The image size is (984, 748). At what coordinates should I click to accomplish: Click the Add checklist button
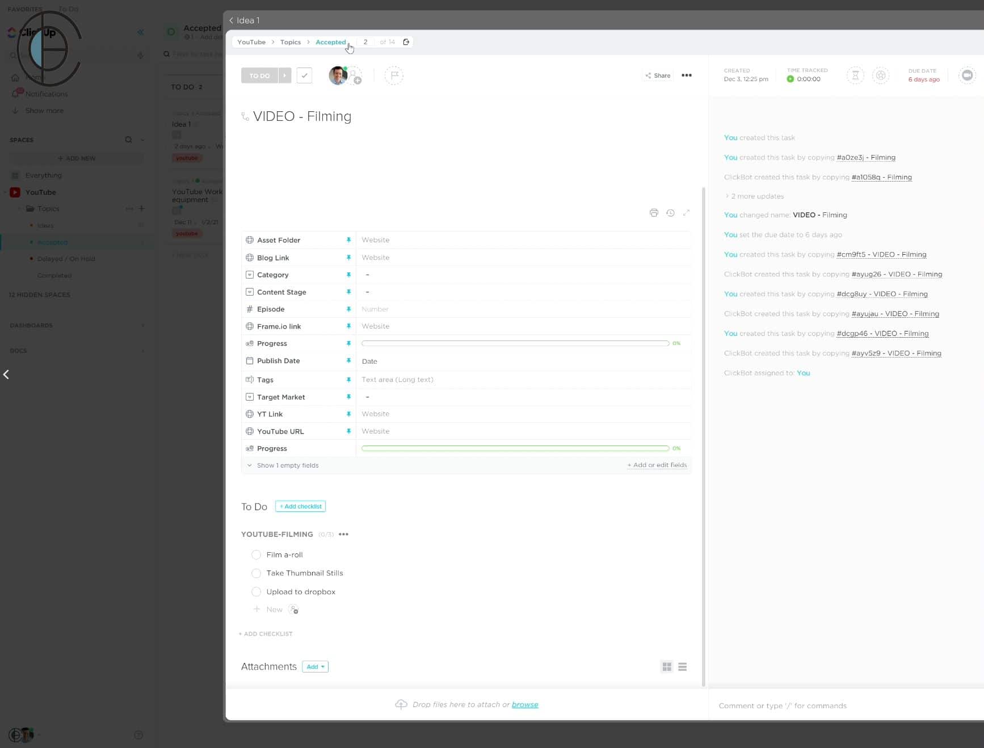[x=300, y=506]
